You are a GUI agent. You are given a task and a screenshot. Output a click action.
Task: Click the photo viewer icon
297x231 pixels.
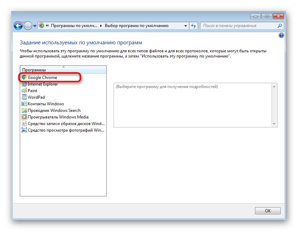(24, 130)
